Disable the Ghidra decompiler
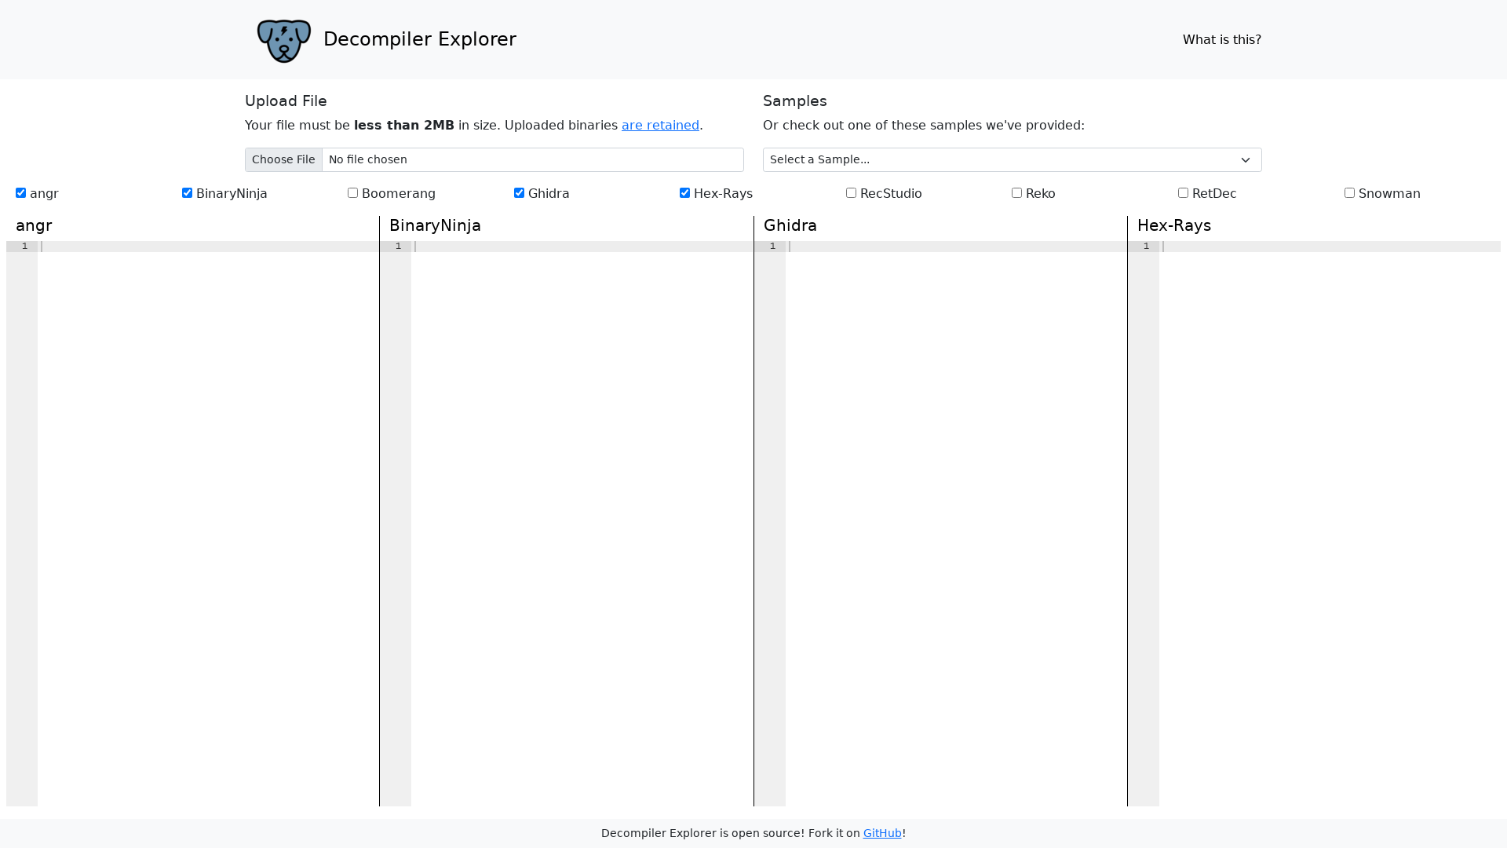 519,192
